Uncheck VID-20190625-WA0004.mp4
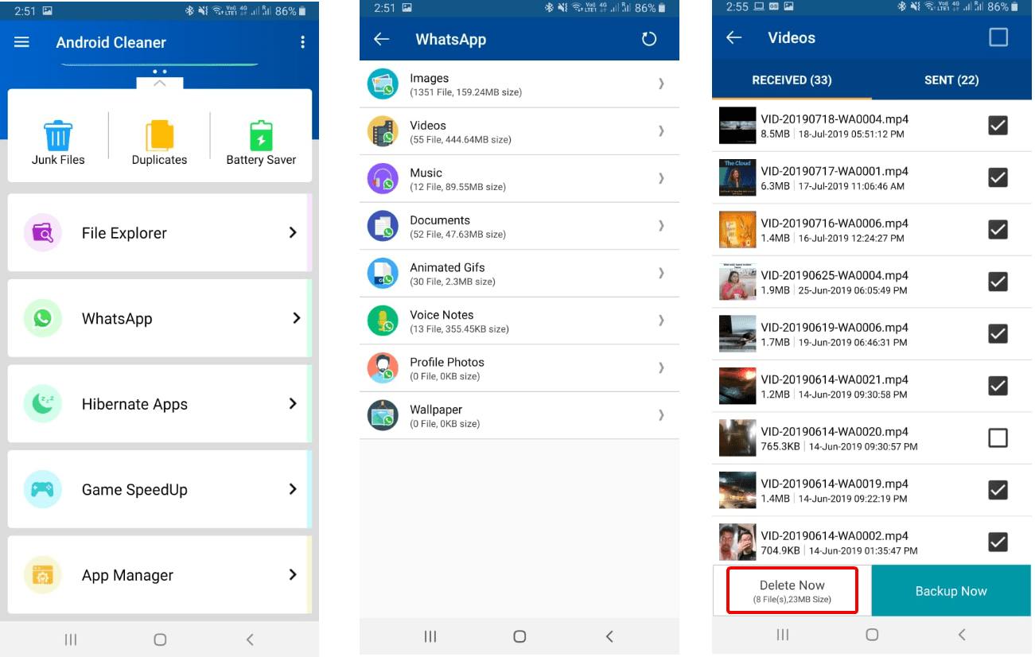1035x657 pixels. coord(998,282)
